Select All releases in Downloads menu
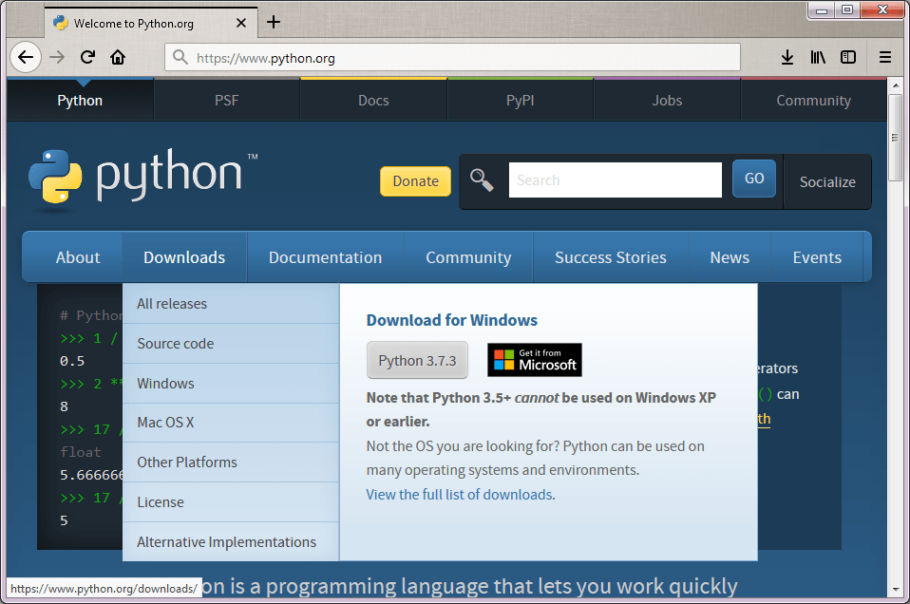The width and height of the screenshot is (910, 604). tap(231, 304)
